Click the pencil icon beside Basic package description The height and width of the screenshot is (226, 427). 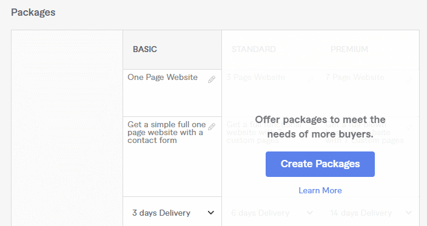pyautogui.click(x=212, y=127)
